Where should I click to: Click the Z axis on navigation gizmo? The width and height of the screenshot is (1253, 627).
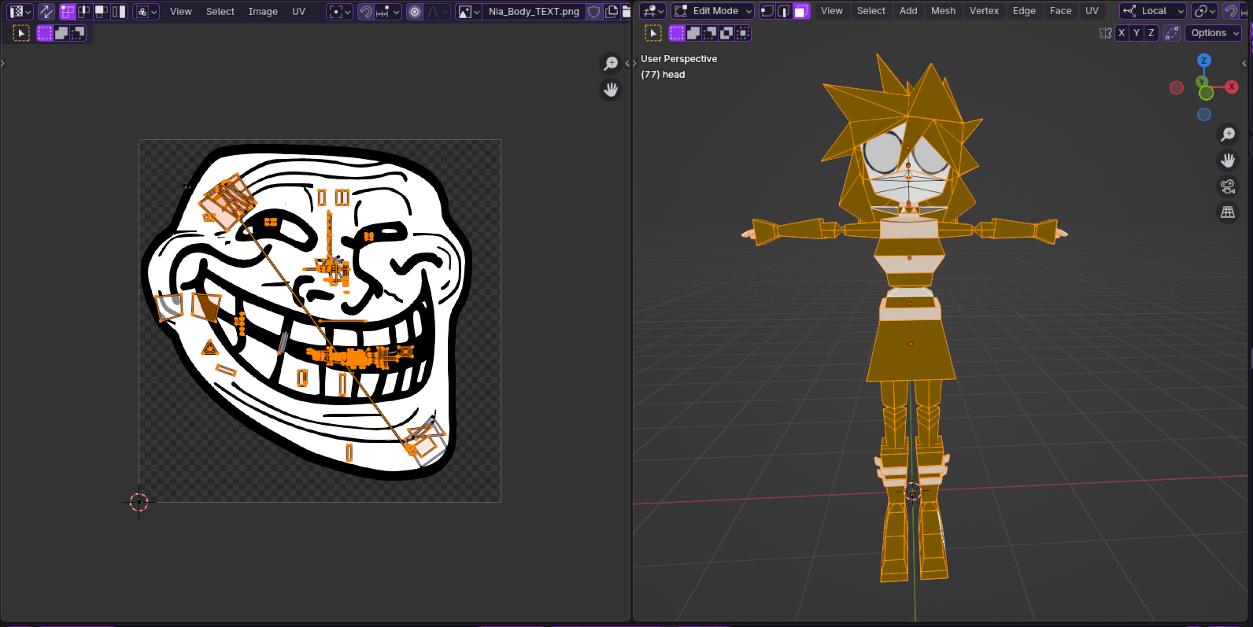(x=1203, y=61)
